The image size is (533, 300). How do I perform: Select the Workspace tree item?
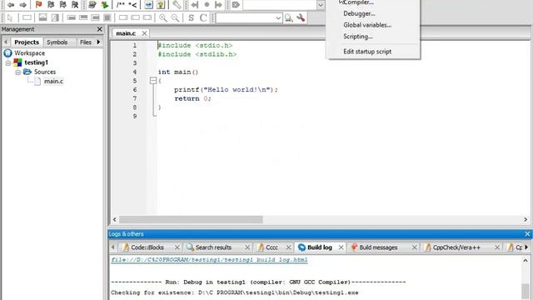click(30, 53)
